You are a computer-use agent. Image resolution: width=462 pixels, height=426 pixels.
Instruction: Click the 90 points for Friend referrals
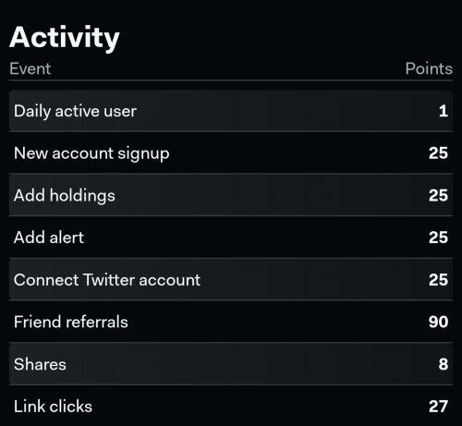point(438,322)
